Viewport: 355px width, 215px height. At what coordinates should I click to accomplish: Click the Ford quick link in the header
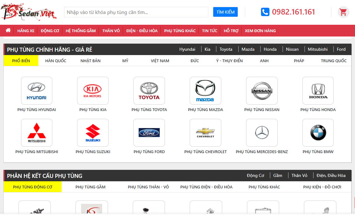point(341,49)
